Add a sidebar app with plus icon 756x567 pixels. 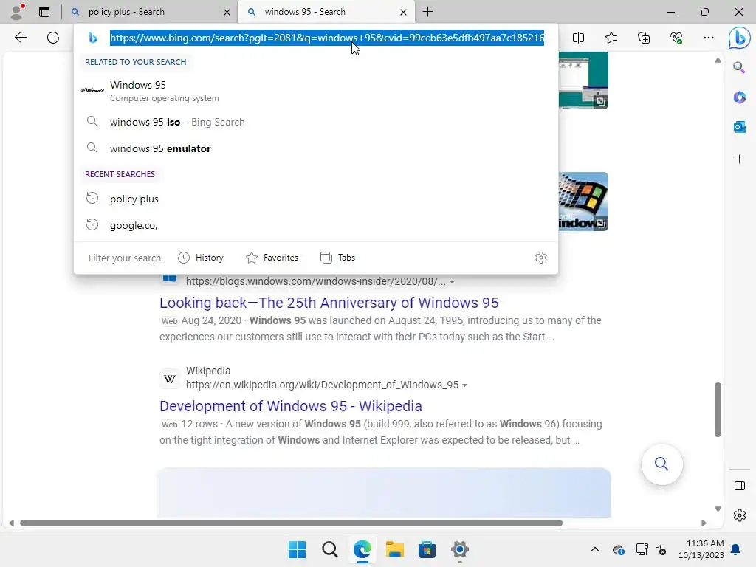739,159
